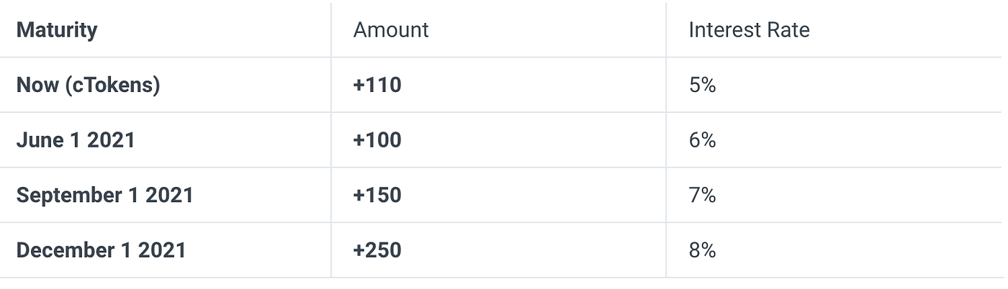Click the +250 amount value
The height and width of the screenshot is (289, 1008).
[x=377, y=250]
